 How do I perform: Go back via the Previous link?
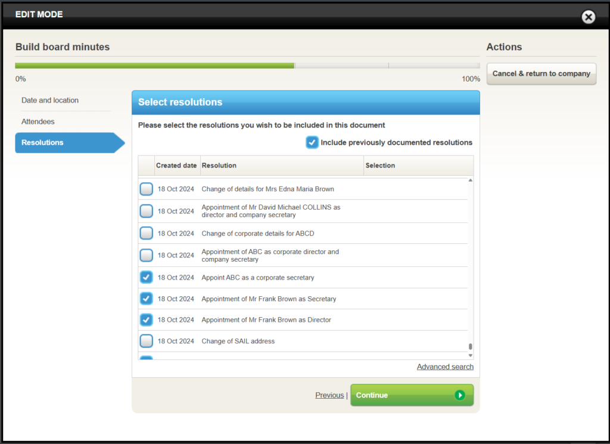point(329,395)
